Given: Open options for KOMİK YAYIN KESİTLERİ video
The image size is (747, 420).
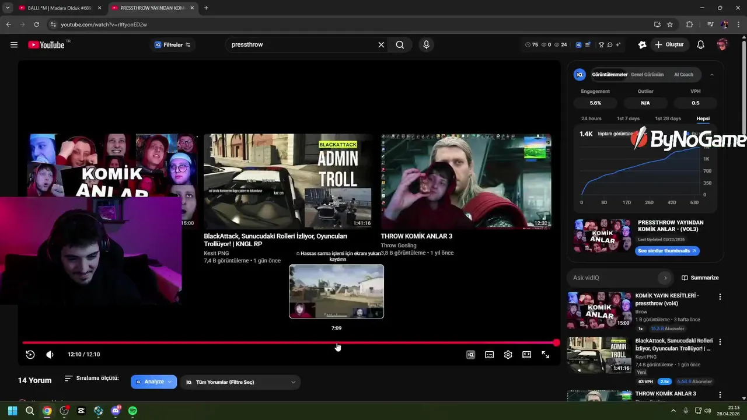Looking at the screenshot, I should [720, 297].
